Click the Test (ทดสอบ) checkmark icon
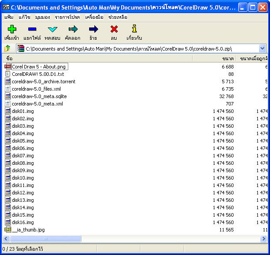Image resolution: width=270 pixels, height=255 pixels. [53, 29]
